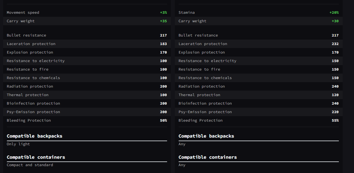Click the 'Compact and standard' containers text

coord(30,165)
